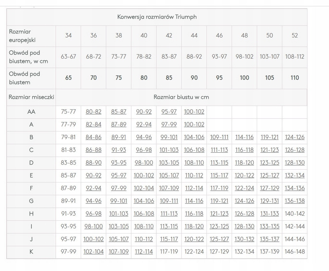Click the 80-82 link in row AA
The image size is (329, 271).
[x=94, y=112]
